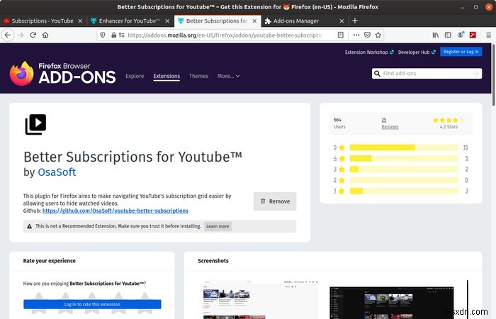Filter reviews by 3 stars bar

tap(404, 169)
